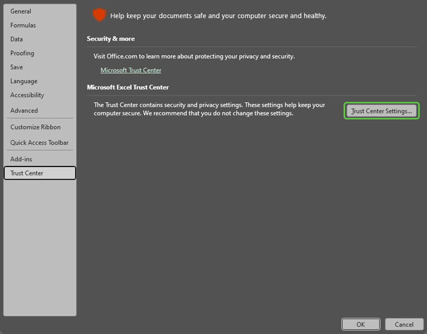Select Formulas in the sidebar
The height and width of the screenshot is (334, 427).
coord(23,25)
